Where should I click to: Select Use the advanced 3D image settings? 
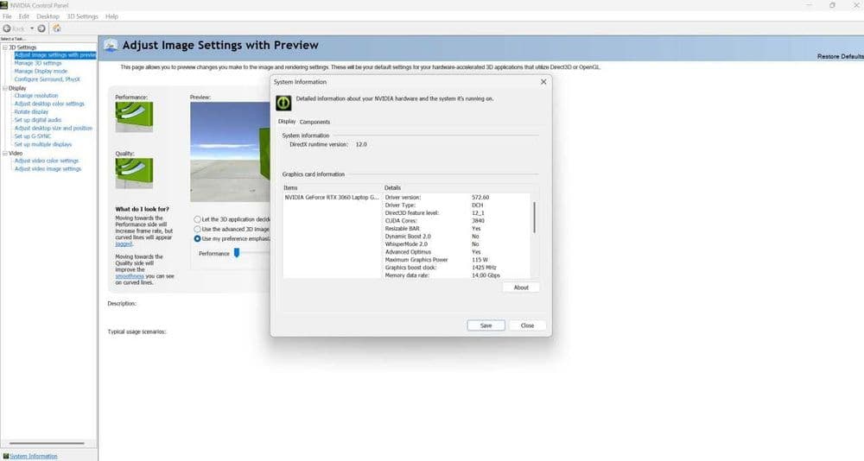pyautogui.click(x=197, y=229)
